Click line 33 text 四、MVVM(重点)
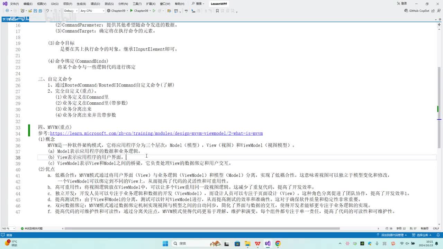The width and height of the screenshot is (443, 249). pyautogui.click(x=55, y=127)
